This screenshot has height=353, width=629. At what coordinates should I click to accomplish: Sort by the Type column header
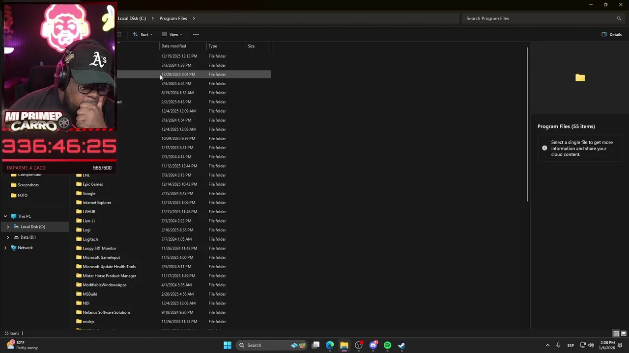pyautogui.click(x=213, y=46)
